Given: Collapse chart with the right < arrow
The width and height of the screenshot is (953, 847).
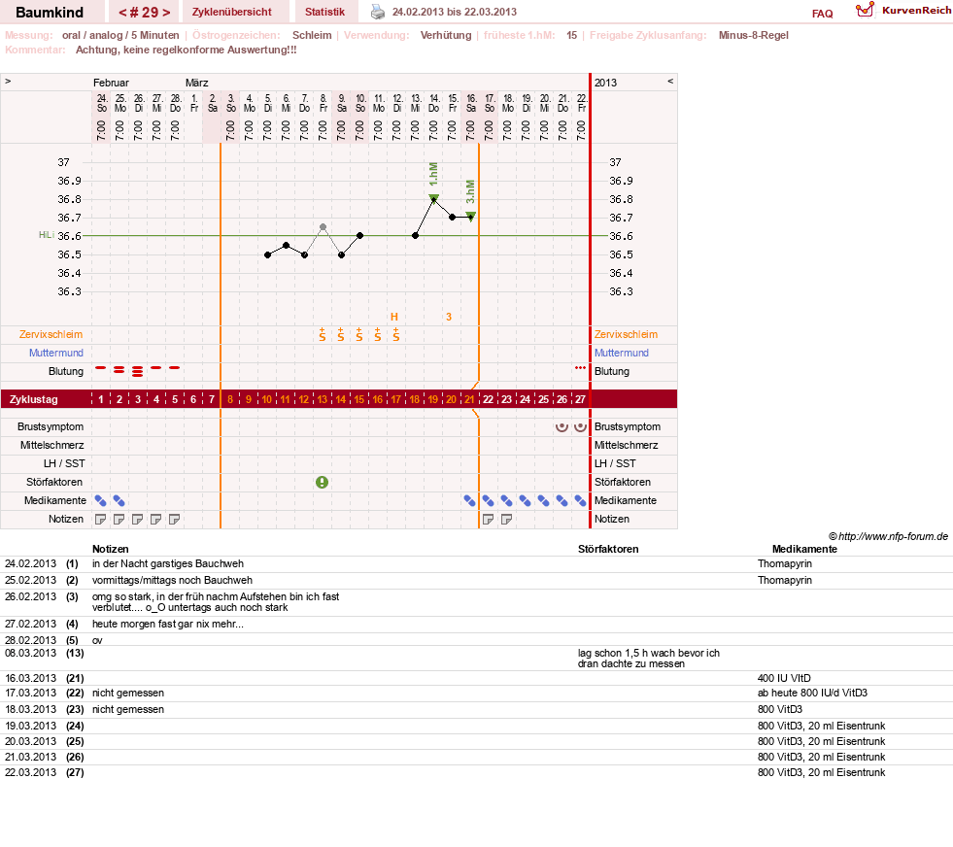Looking at the screenshot, I should tap(670, 81).
